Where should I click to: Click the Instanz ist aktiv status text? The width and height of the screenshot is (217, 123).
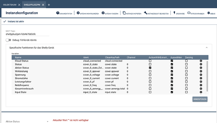coord(16,21)
